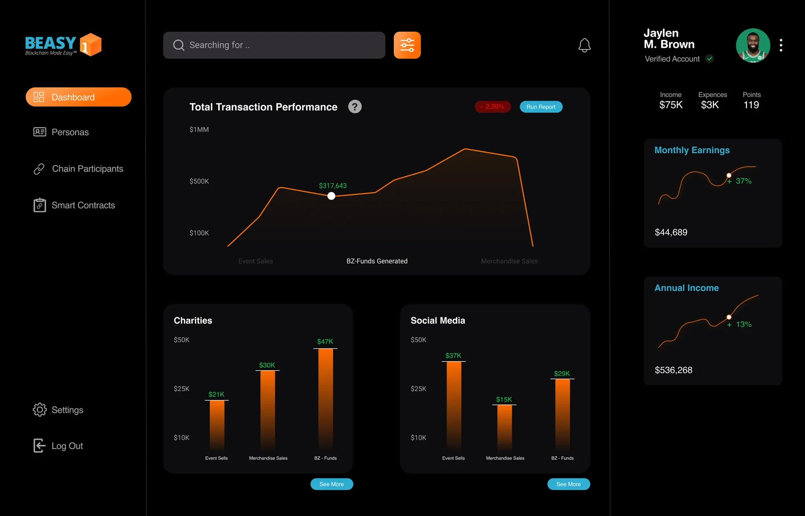Select BZ-Funds Generated chart tab
Screen dimensions: 805x516
tap(377, 261)
